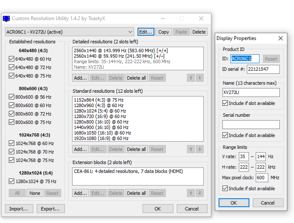Click the up arrow in Extension blocks

click(x=191, y=193)
